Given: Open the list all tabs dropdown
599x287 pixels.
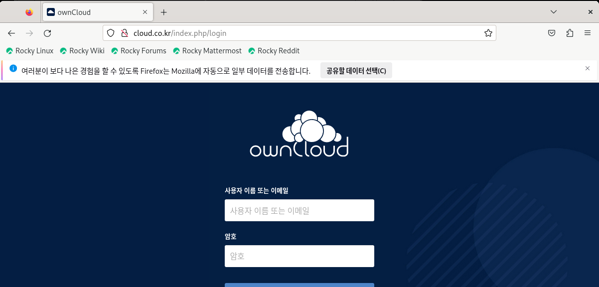Looking at the screenshot, I should pyautogui.click(x=554, y=12).
